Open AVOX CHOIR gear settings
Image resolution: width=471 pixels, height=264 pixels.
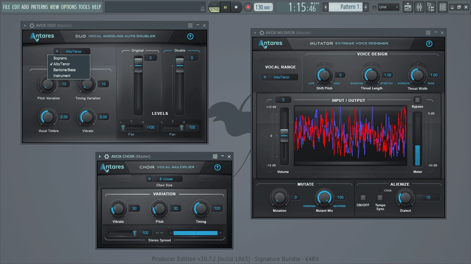107,156
